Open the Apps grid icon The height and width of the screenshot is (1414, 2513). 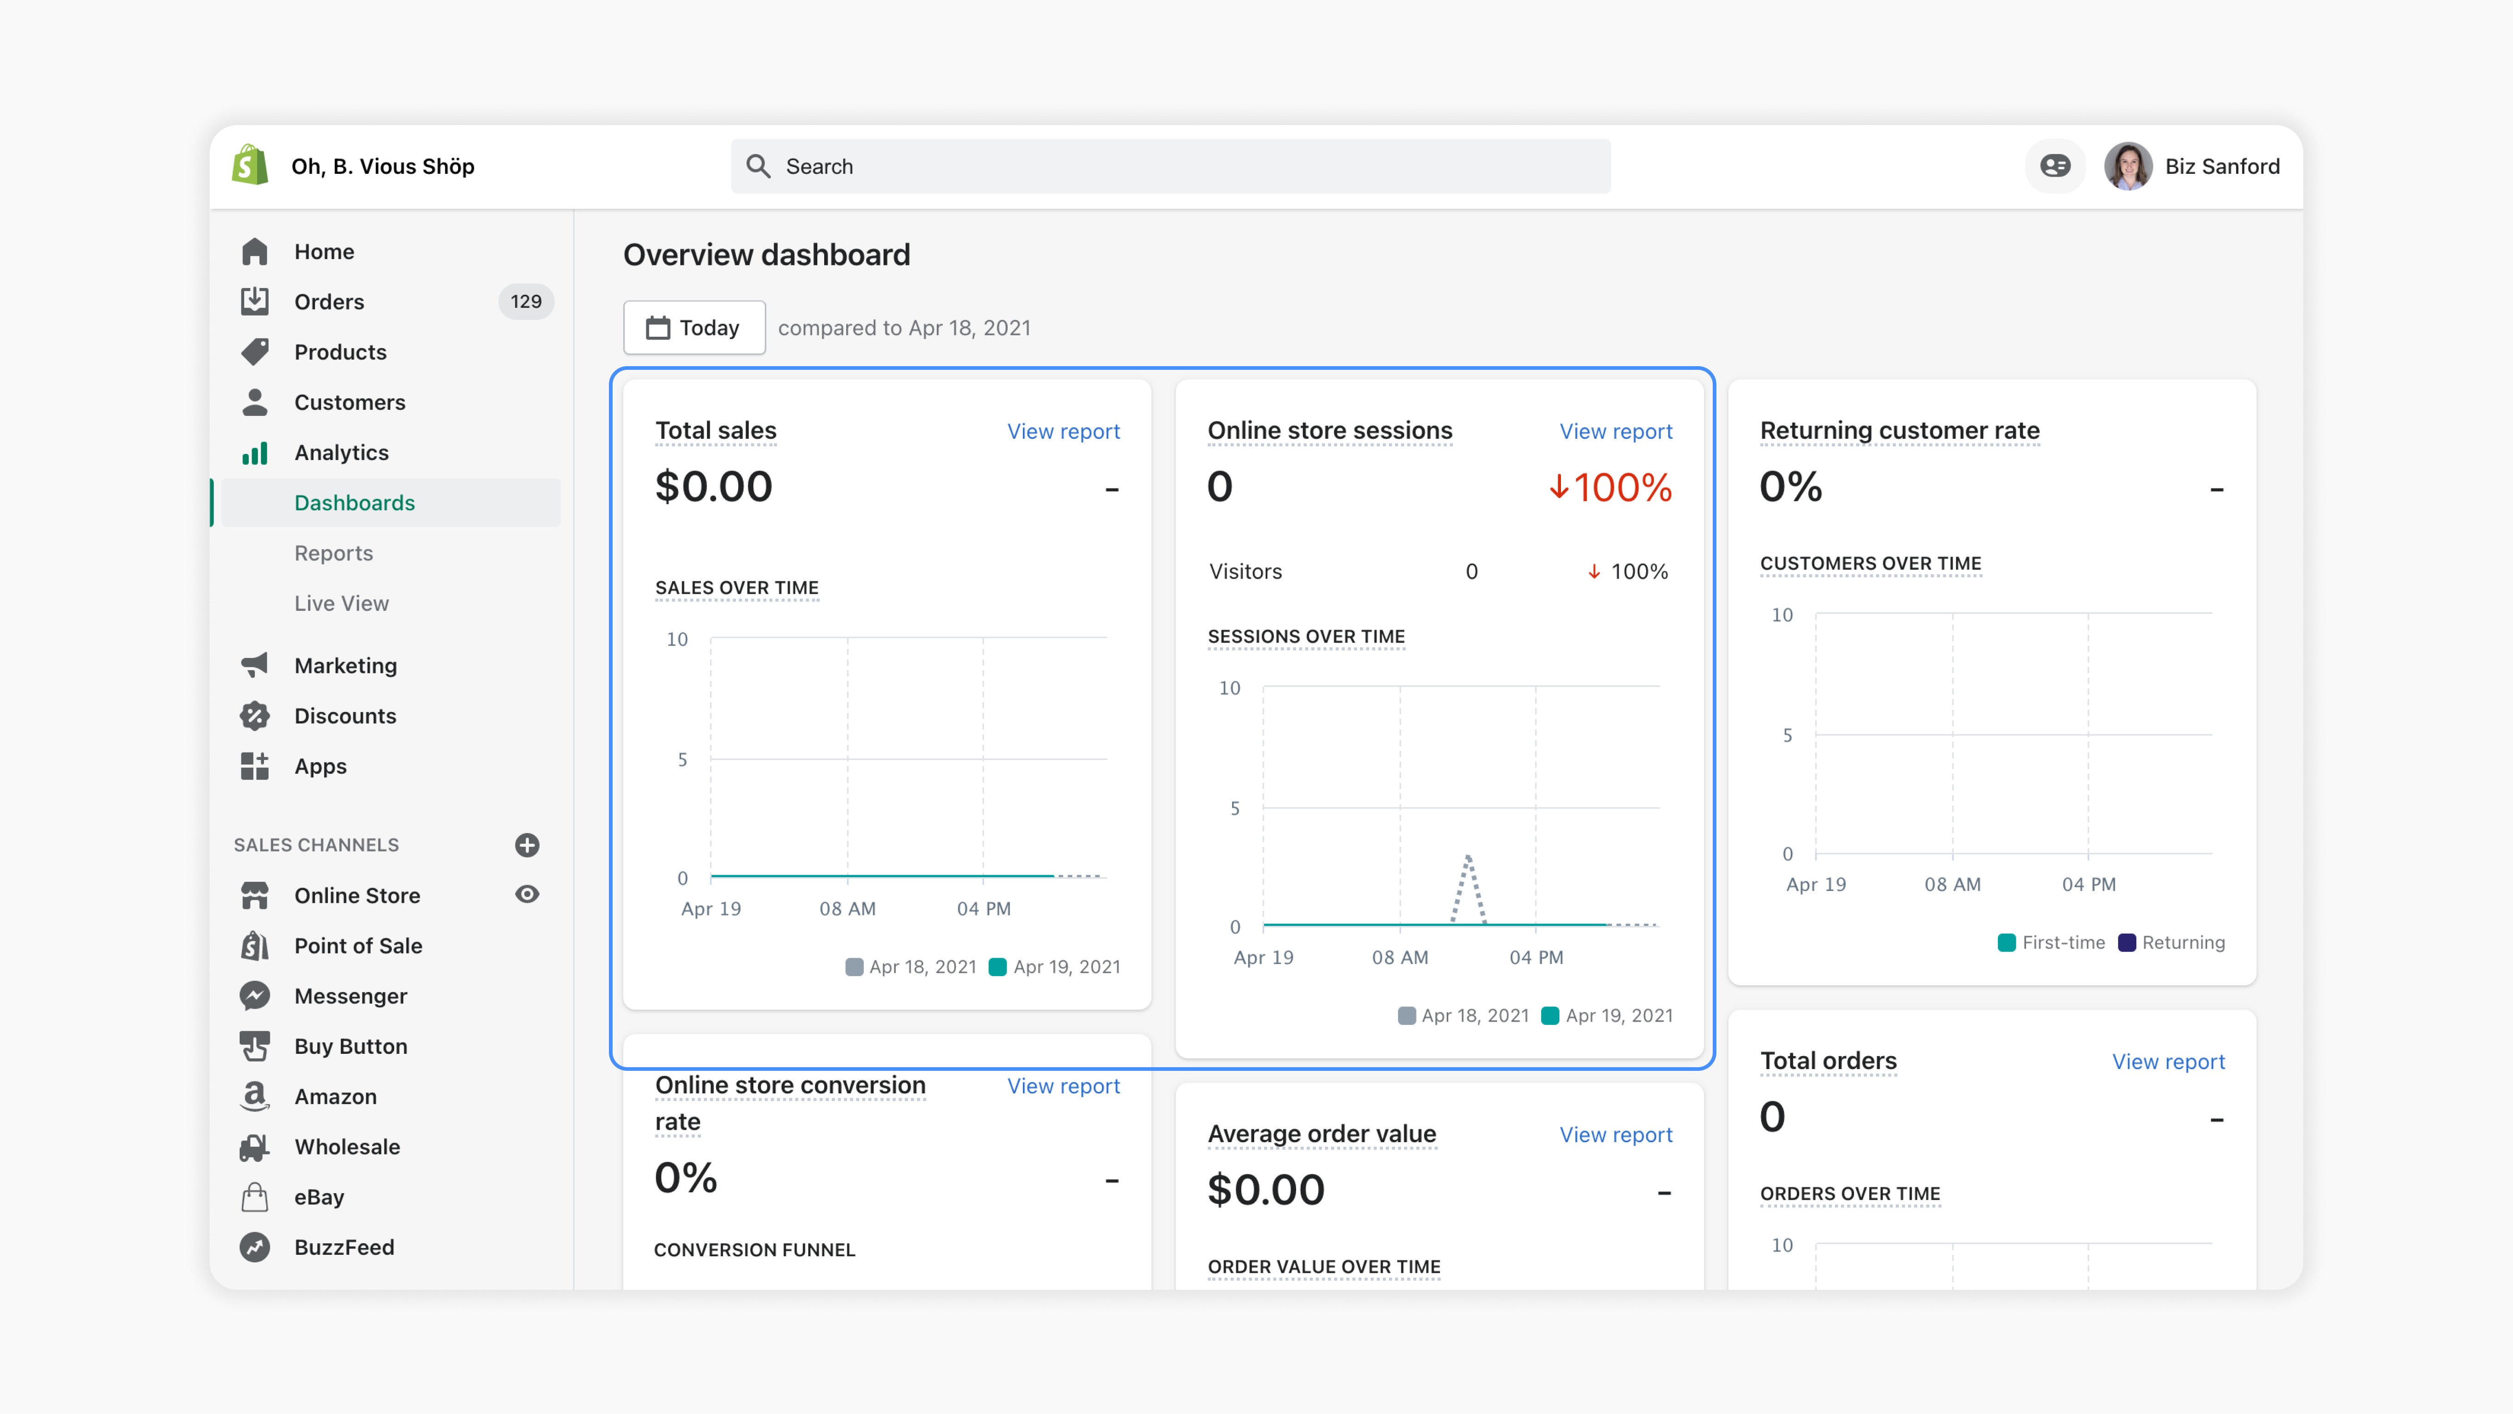point(255,766)
